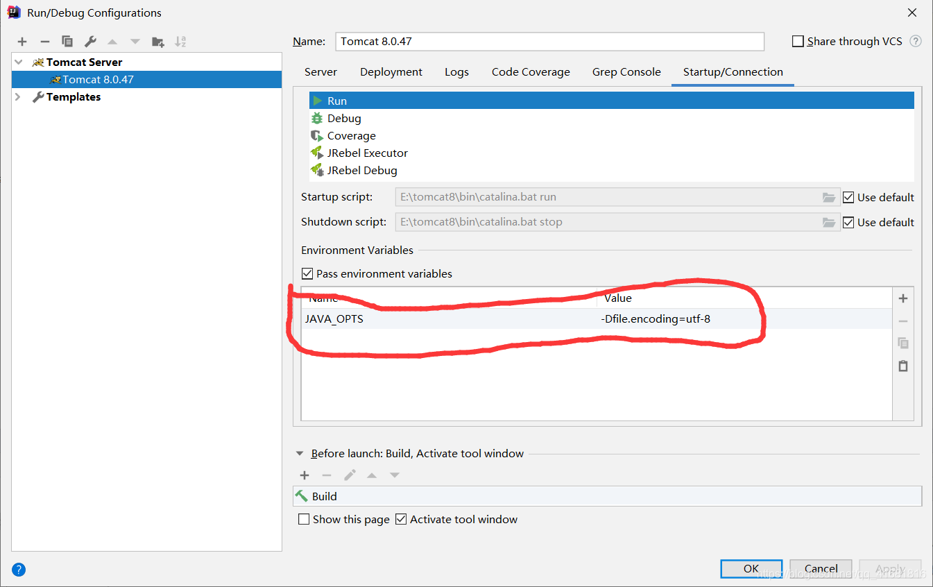Screen dimensions: 933x587
Task: Copy configuration icon in left toolbar
Action: [x=67, y=42]
